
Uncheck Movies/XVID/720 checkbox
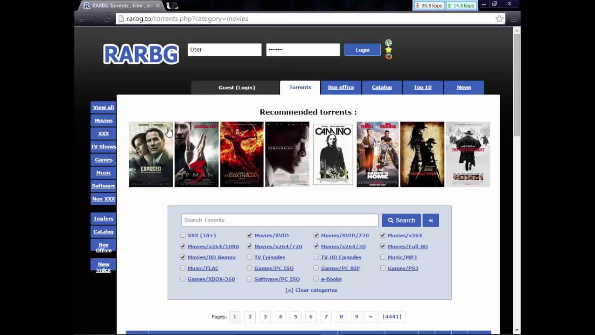(x=316, y=235)
